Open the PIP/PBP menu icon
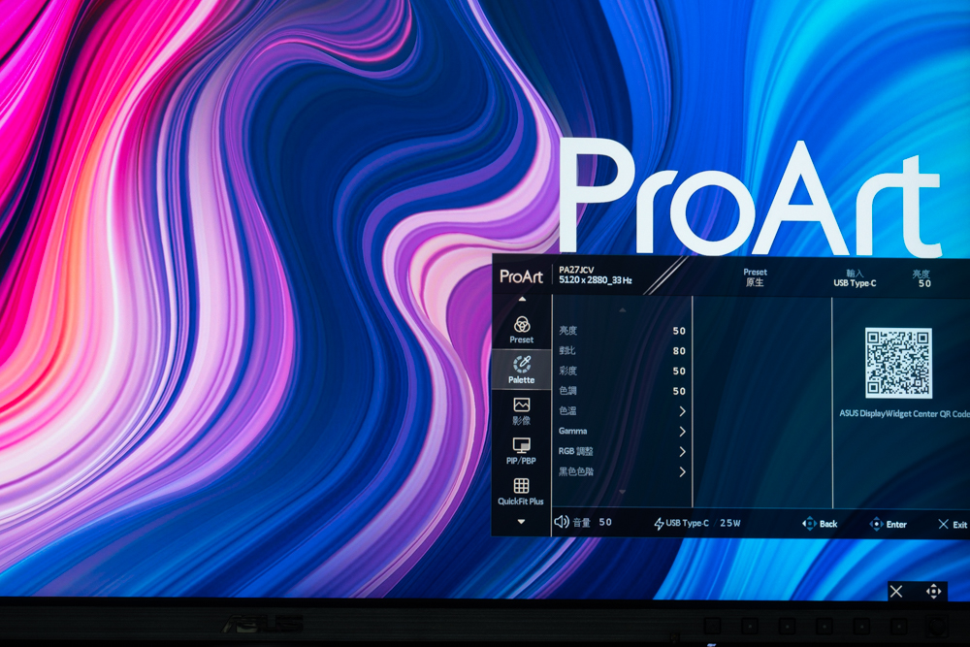970x647 pixels. pyautogui.click(x=522, y=445)
